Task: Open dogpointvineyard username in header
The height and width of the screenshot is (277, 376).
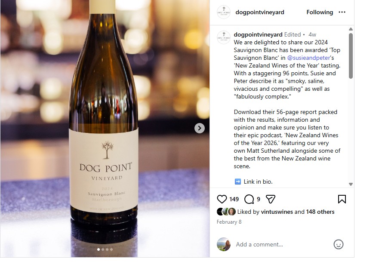Action: pos(260,12)
